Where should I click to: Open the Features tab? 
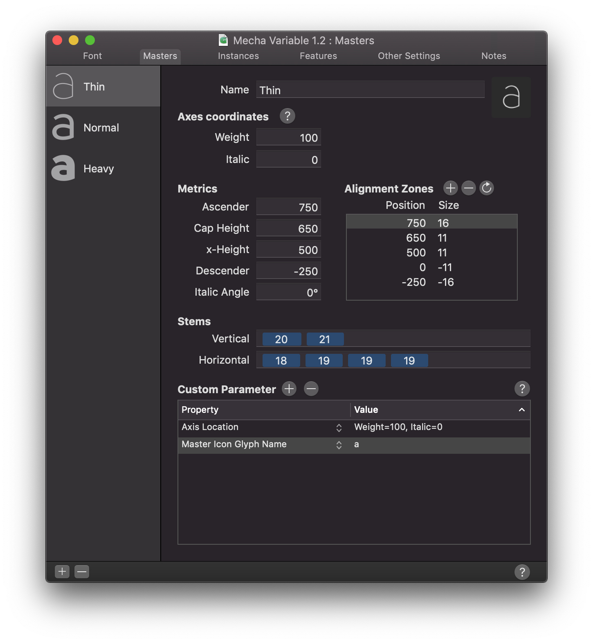[x=318, y=56]
